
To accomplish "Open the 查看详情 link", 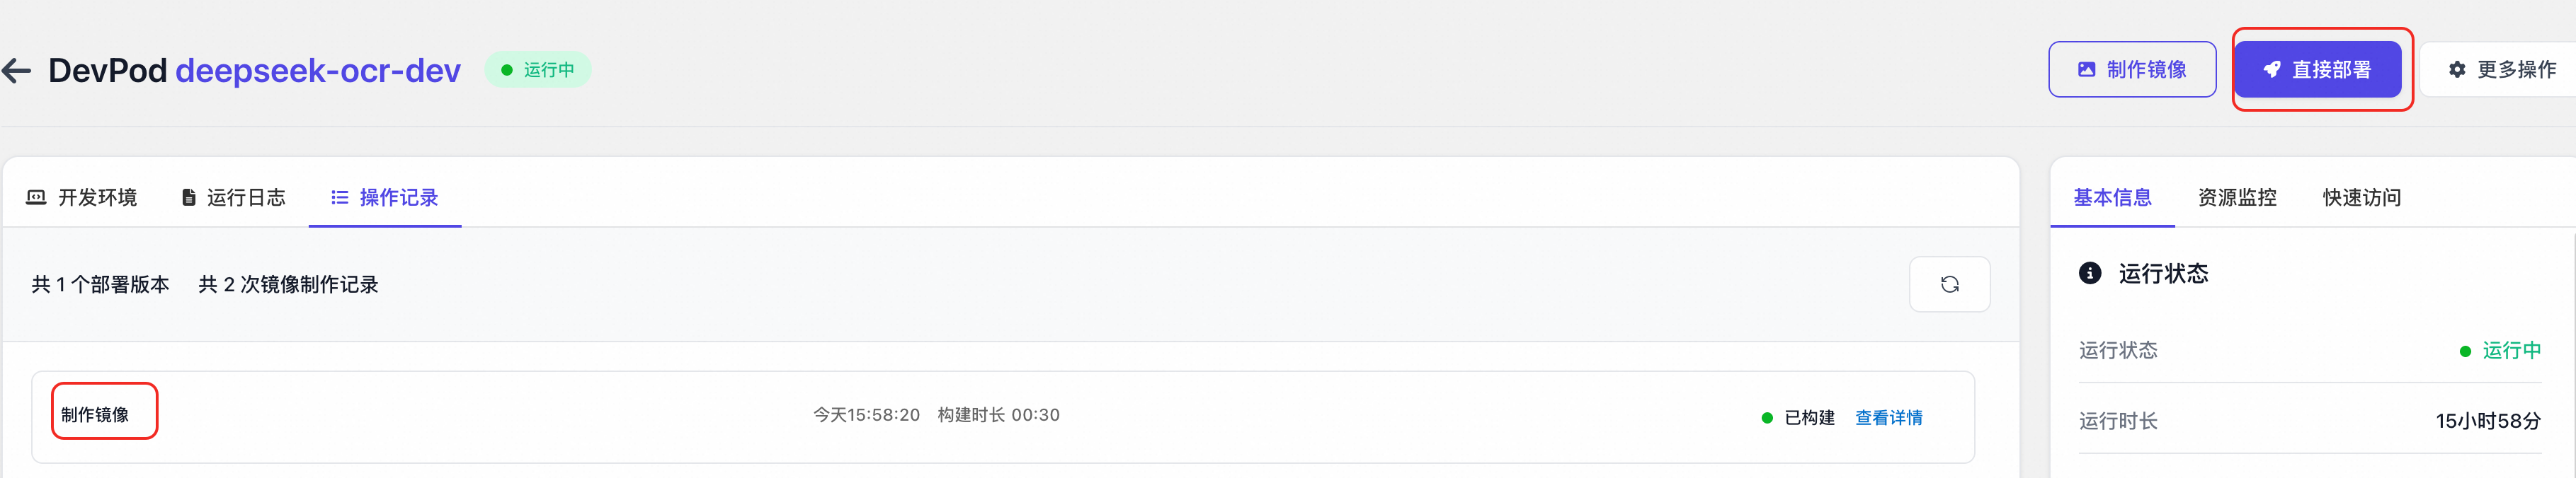I will pos(1888,417).
